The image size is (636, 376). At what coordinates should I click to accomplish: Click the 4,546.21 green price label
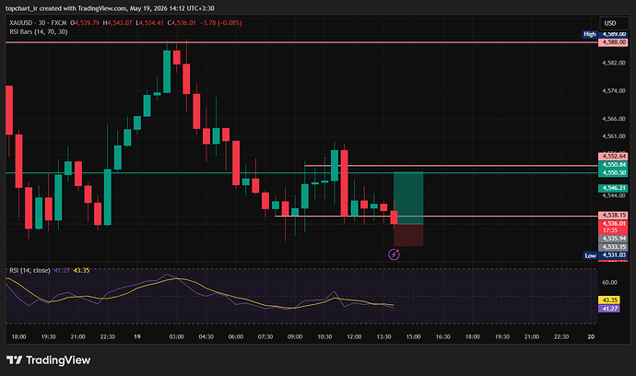[612, 188]
